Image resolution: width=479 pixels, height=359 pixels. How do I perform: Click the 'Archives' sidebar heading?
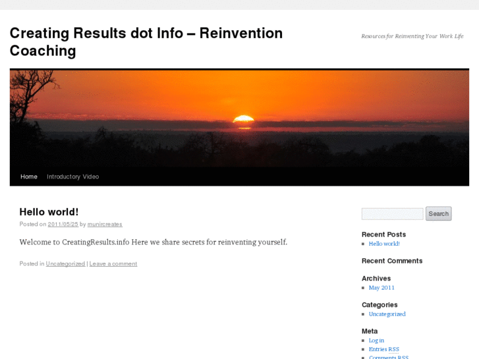tap(376, 279)
